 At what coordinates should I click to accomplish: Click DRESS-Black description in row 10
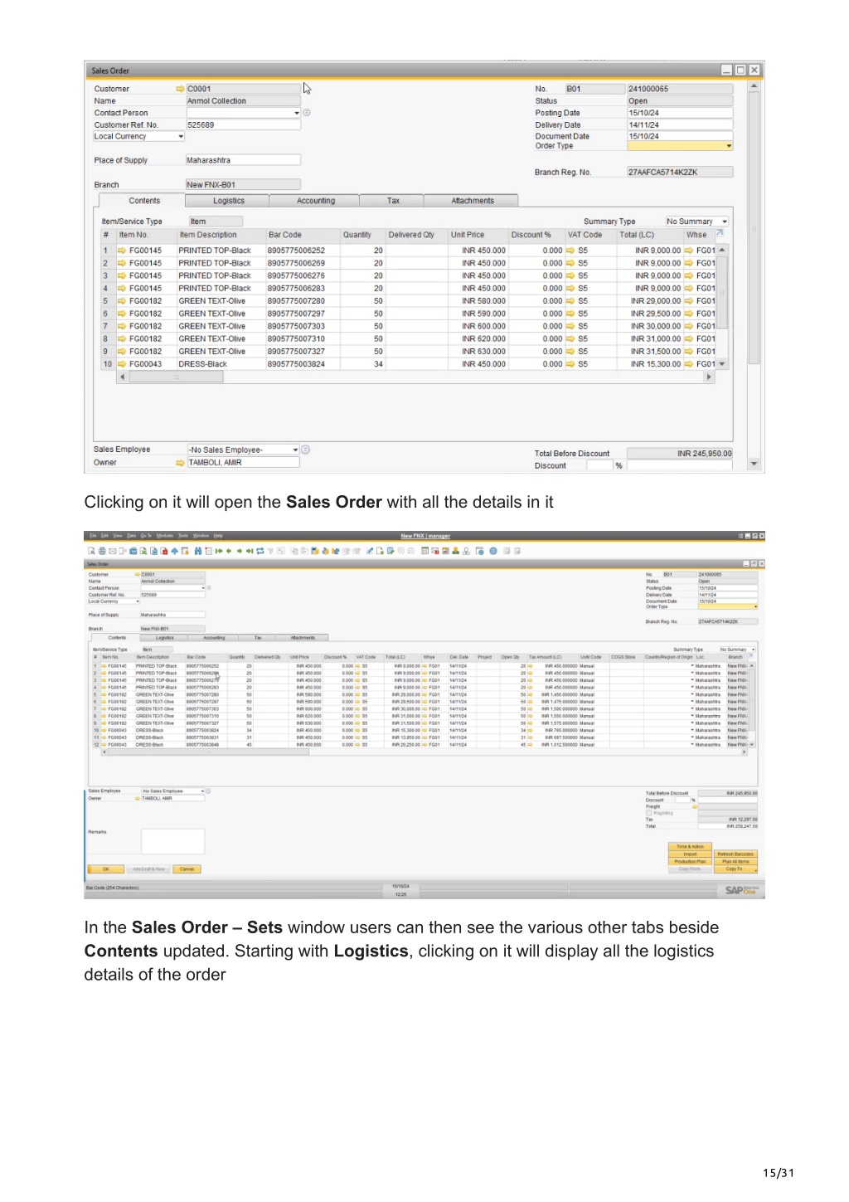pos(221,364)
